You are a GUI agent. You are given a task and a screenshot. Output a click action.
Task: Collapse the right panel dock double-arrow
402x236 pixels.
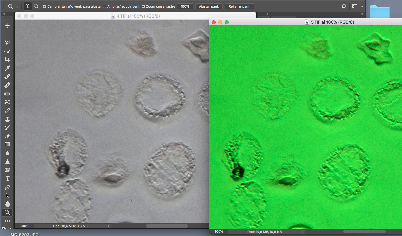coord(362,14)
